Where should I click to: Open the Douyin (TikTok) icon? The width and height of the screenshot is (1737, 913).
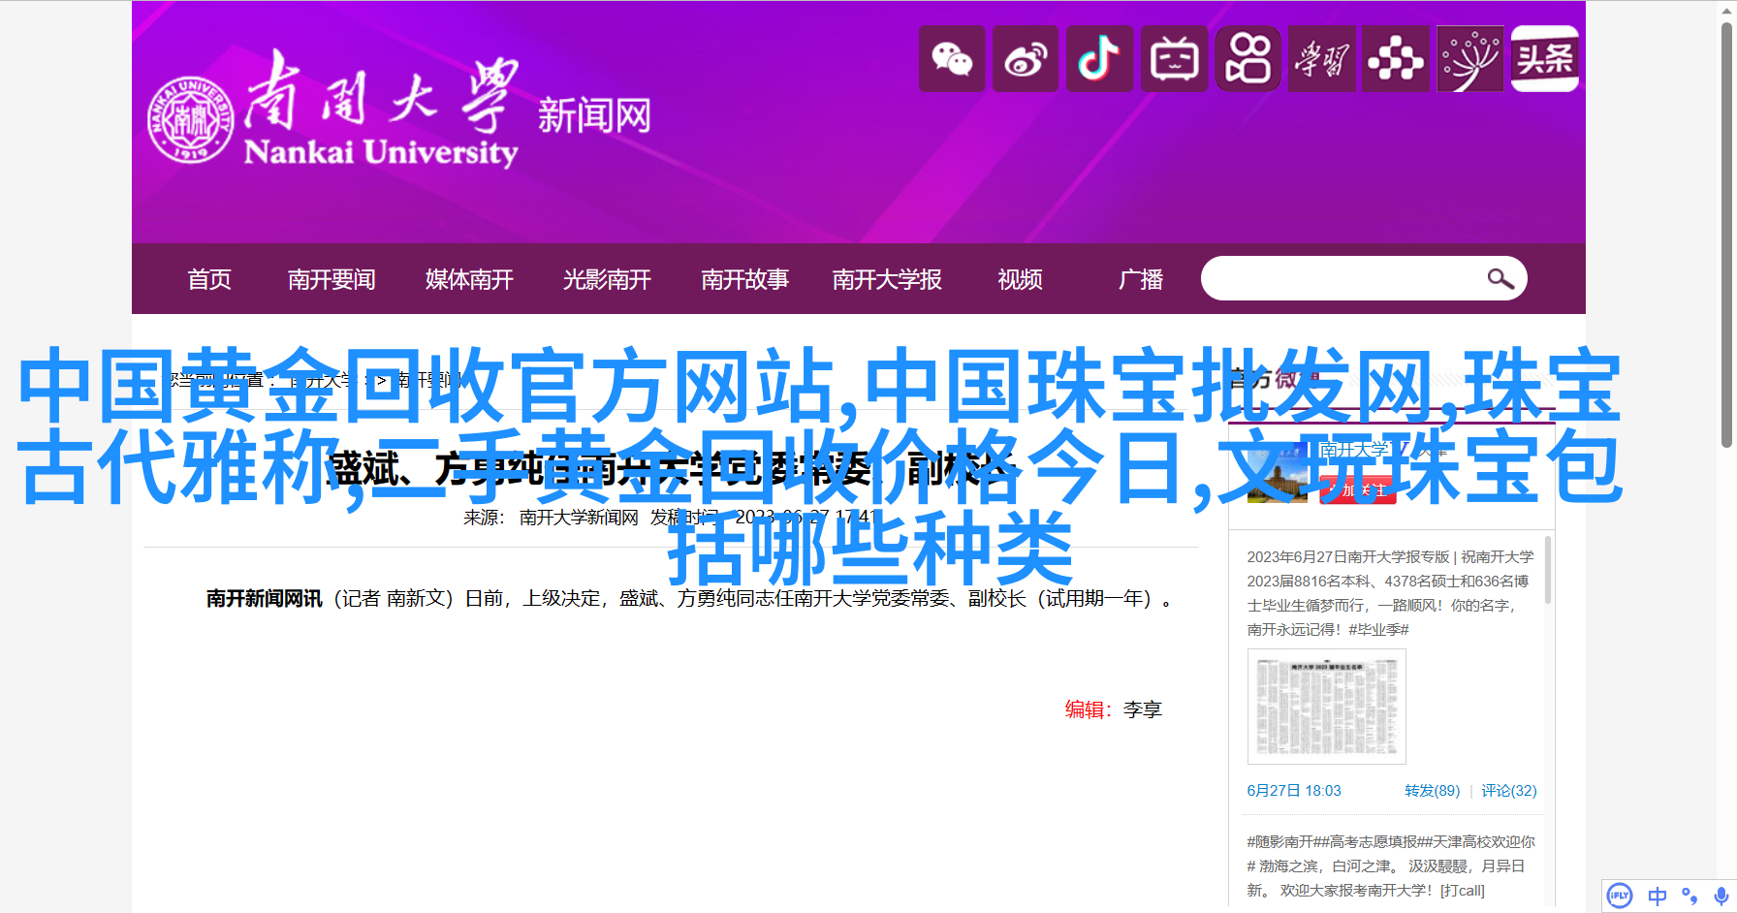[1099, 59]
